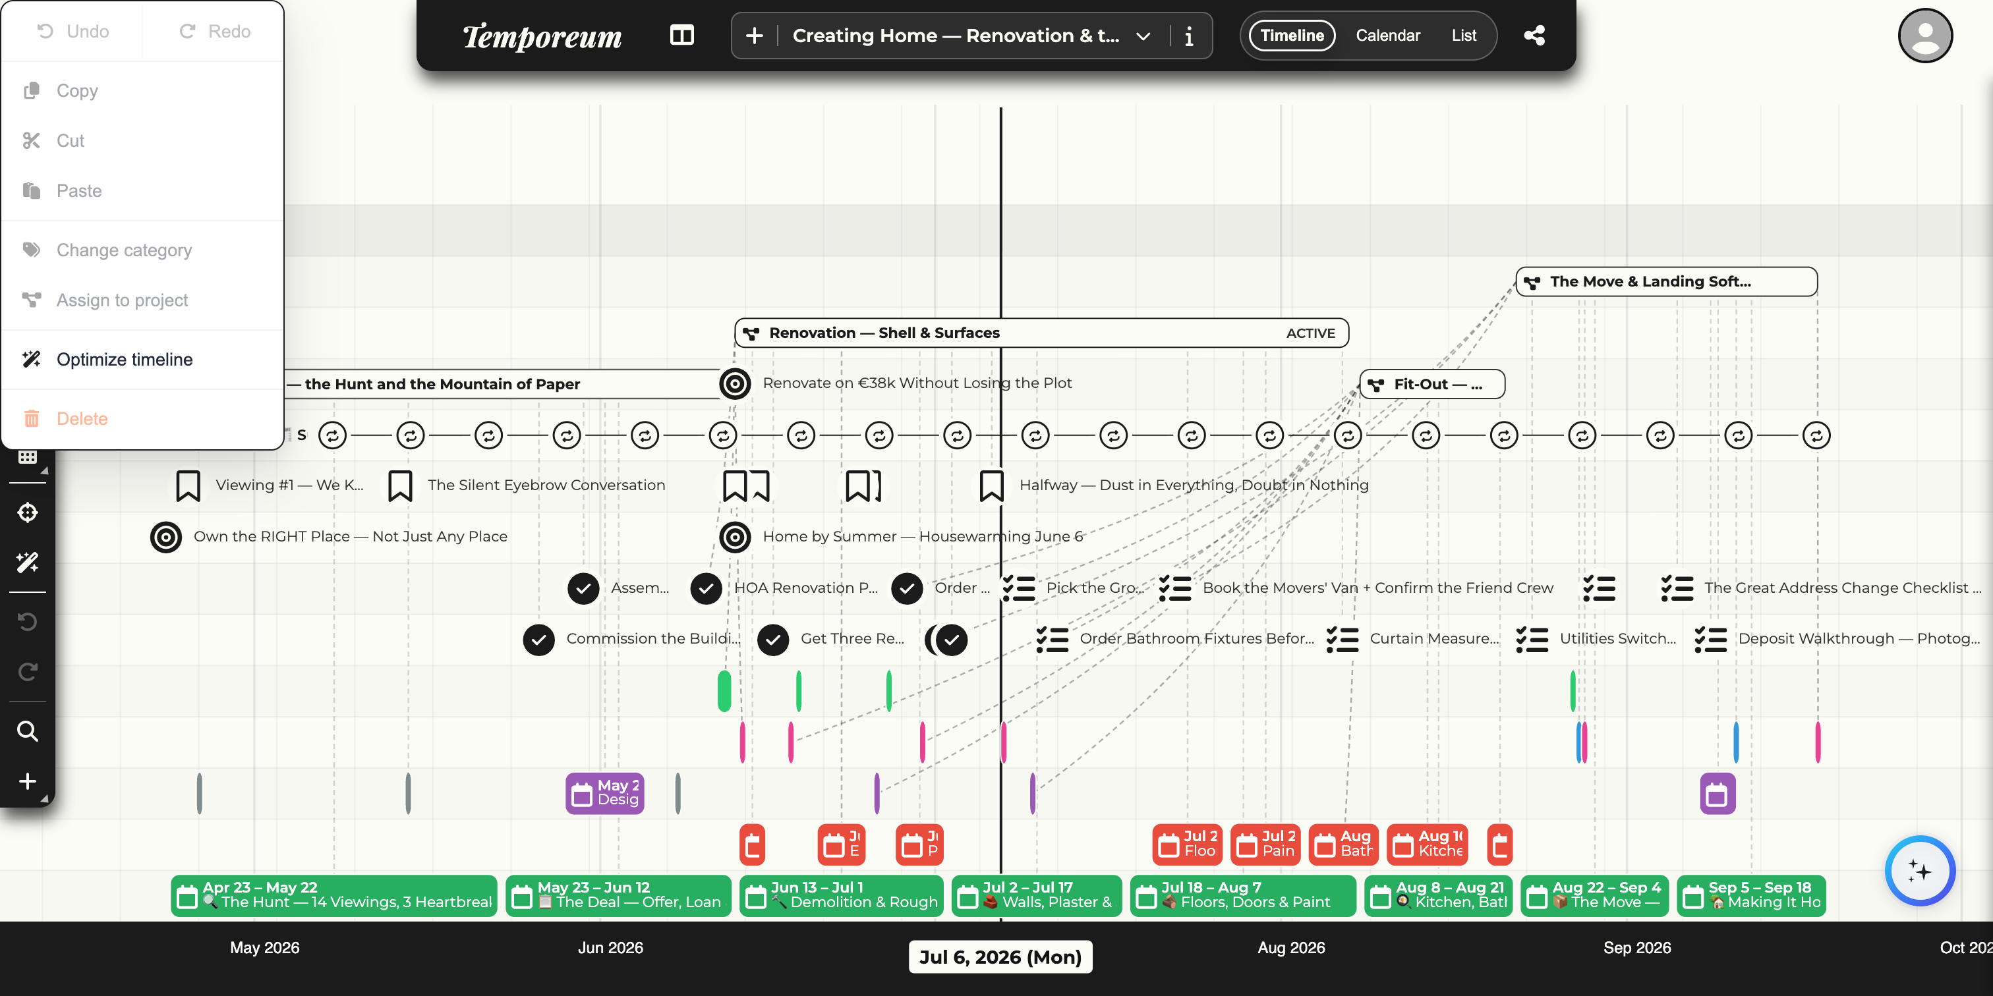Select Sep 5 – Sep 18 Making It Ho phase
This screenshot has width=1993, height=996.
coord(1752,895)
